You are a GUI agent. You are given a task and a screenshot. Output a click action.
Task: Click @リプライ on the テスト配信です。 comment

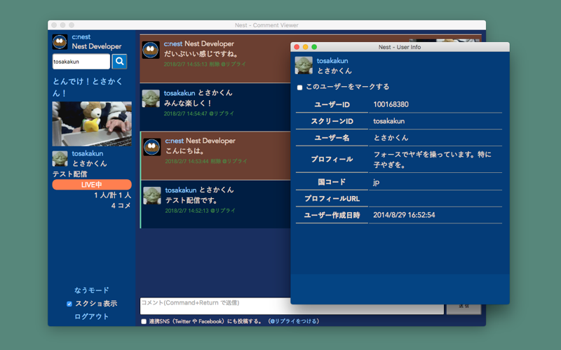point(223,211)
